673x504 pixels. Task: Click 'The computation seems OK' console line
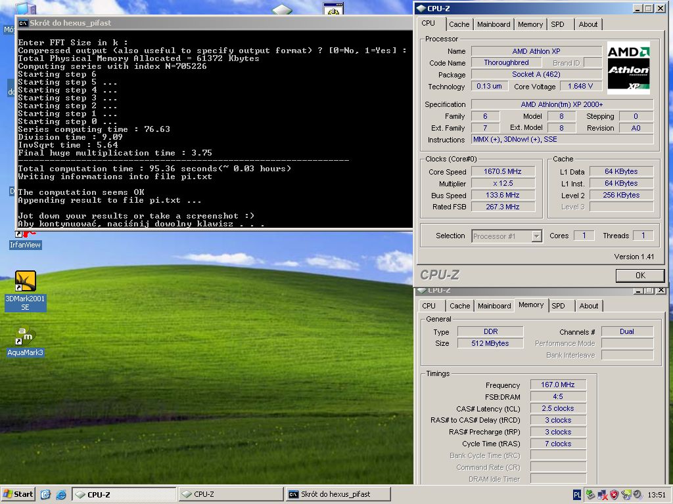coord(81,192)
